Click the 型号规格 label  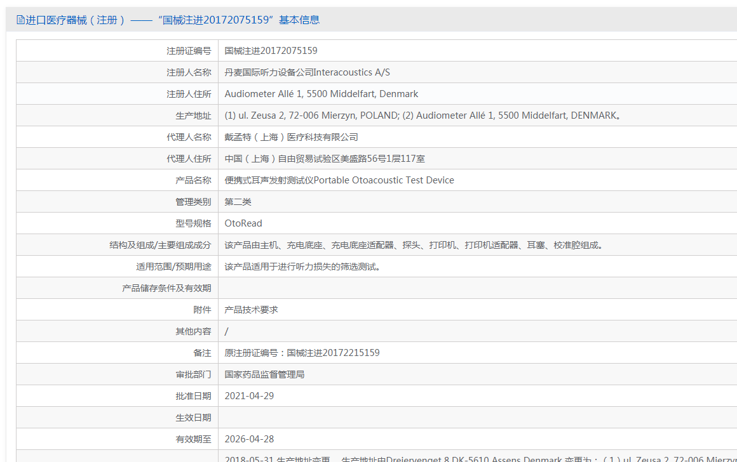[193, 223]
